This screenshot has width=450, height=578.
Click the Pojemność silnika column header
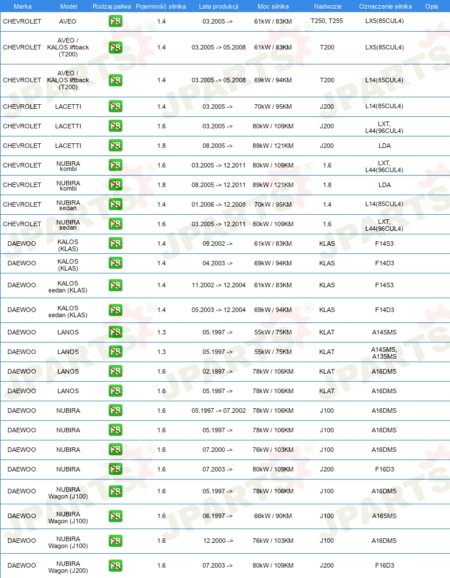coord(161,6)
